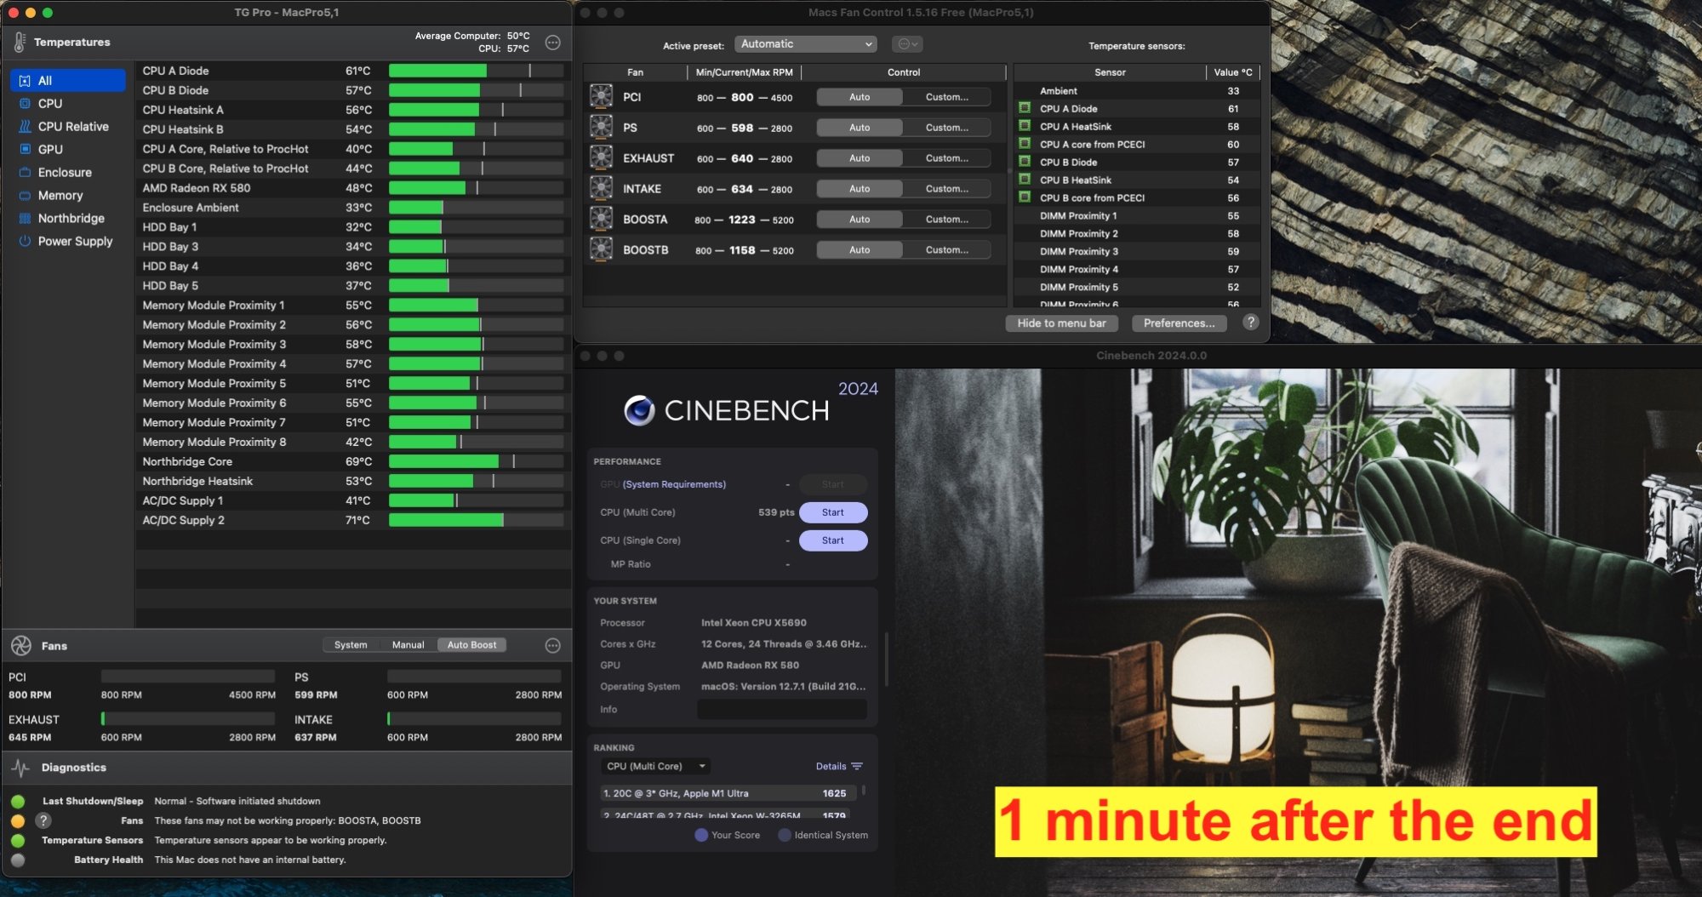1702x897 pixels.
Task: Click the Power Supply icon in TG Pro sidebar
Action: 25,242
